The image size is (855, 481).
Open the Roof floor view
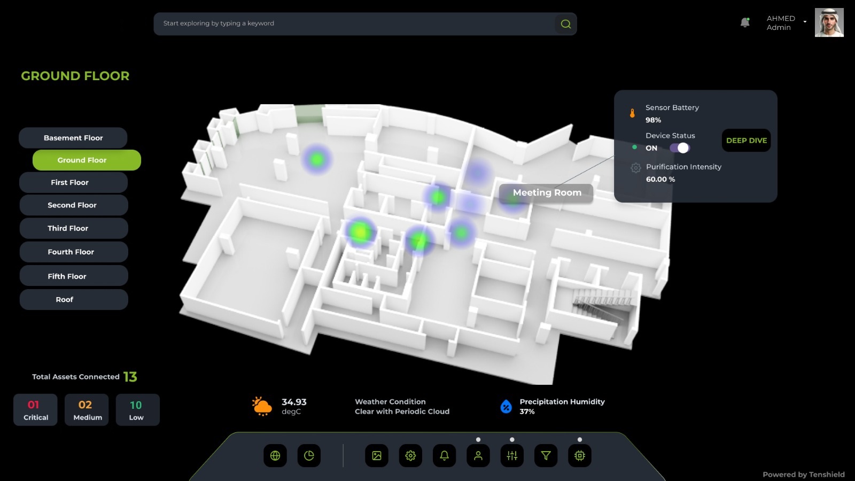coord(73,300)
